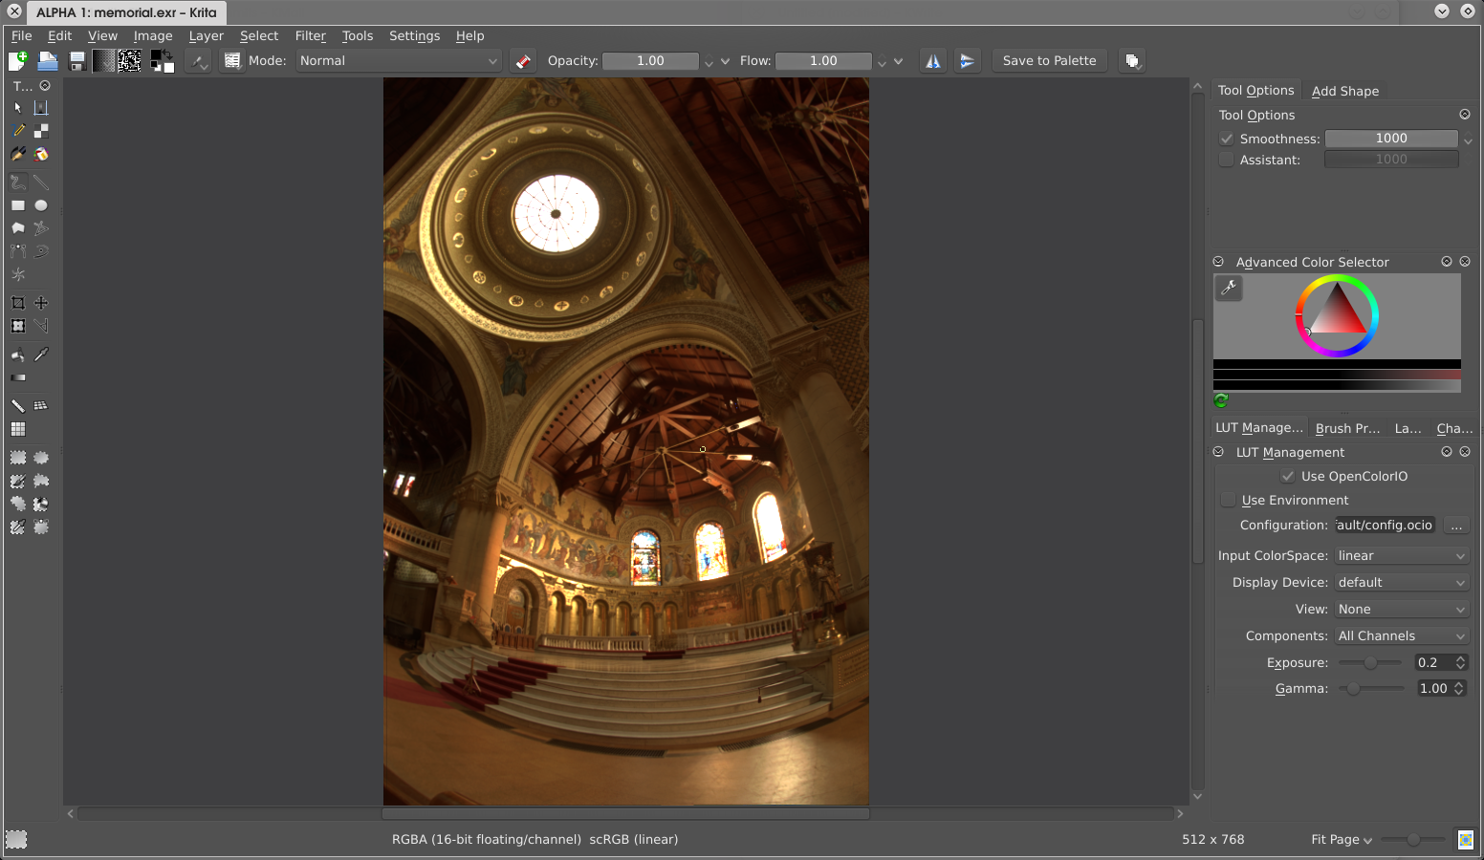Click the Exposure slider

pyautogui.click(x=1369, y=663)
